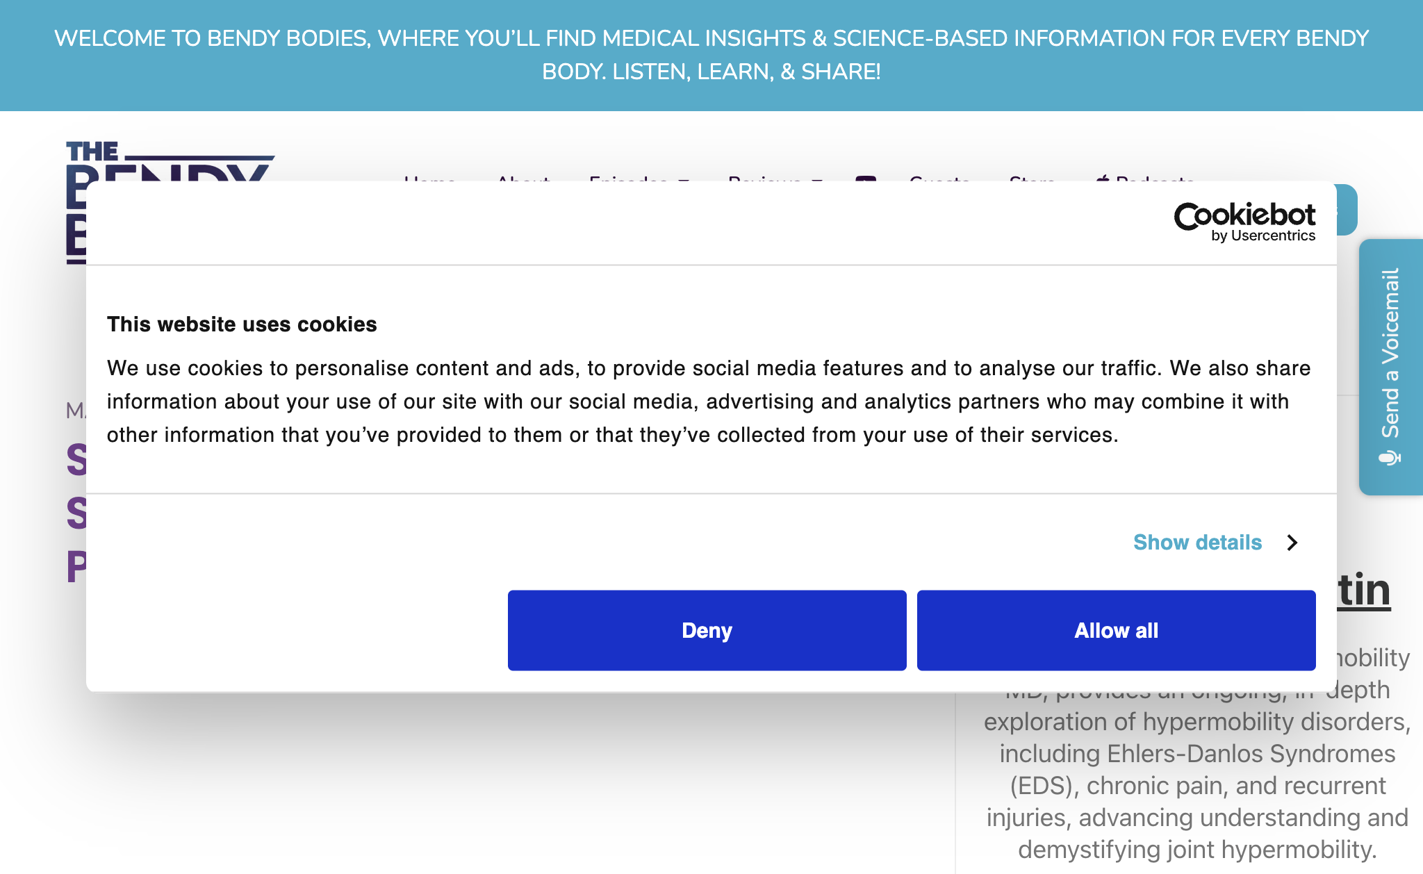Go to the Home menu item
Screen dimensions: 1423x874
(x=429, y=178)
